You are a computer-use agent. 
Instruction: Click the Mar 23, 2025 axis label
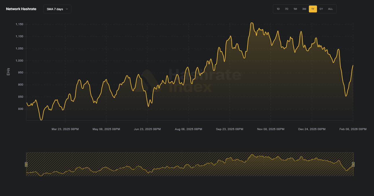pos(65,129)
